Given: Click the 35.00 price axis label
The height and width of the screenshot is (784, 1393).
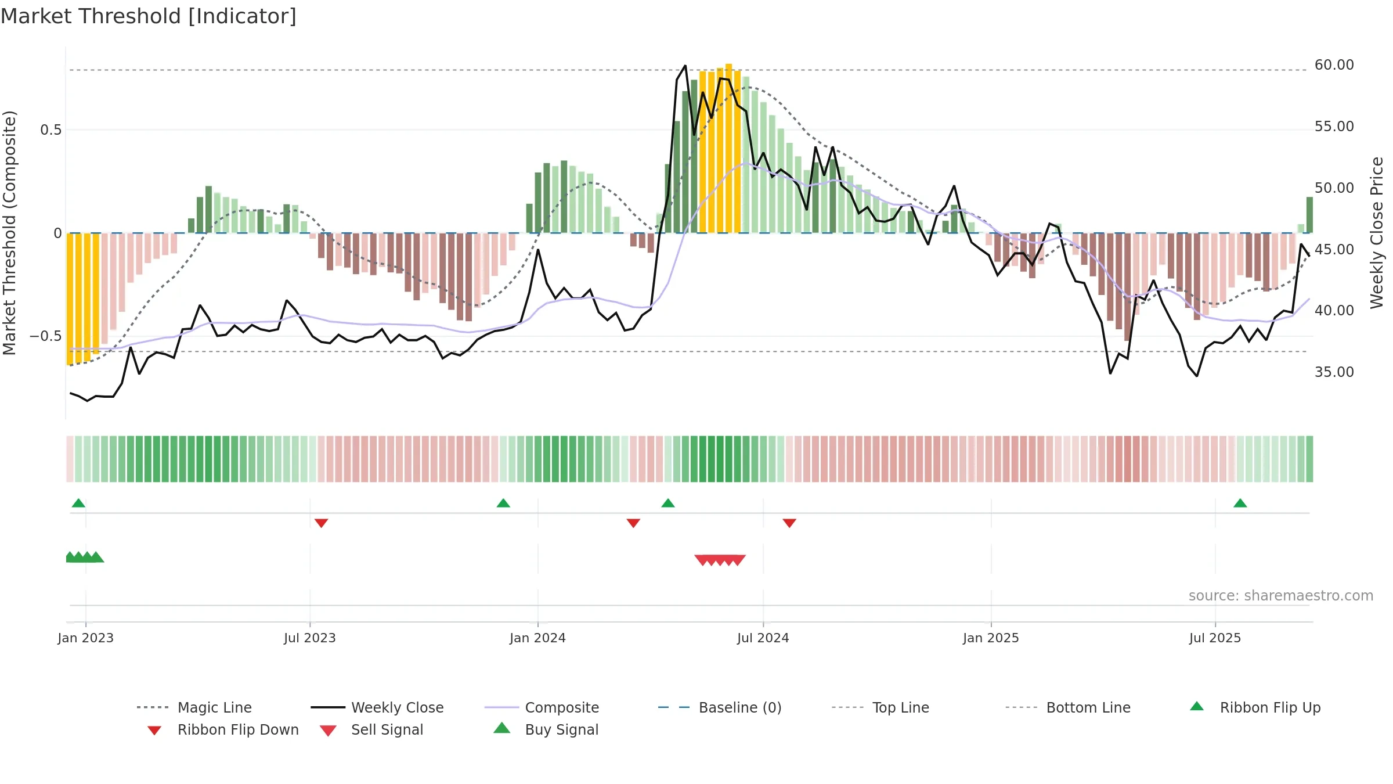Looking at the screenshot, I should pyautogui.click(x=1334, y=372).
